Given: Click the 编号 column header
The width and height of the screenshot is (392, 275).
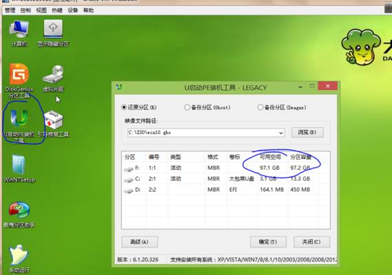Looking at the screenshot, I should coord(154,157).
